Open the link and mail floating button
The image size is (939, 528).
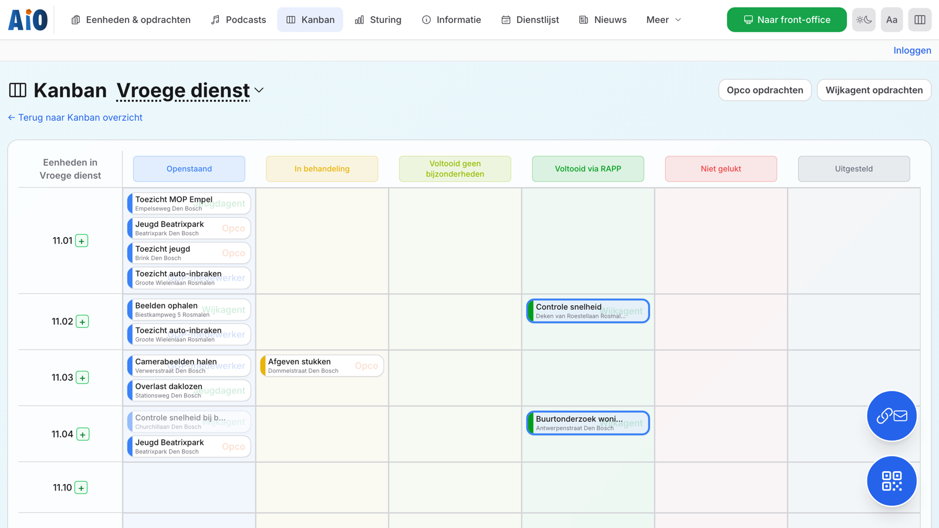pyautogui.click(x=891, y=416)
